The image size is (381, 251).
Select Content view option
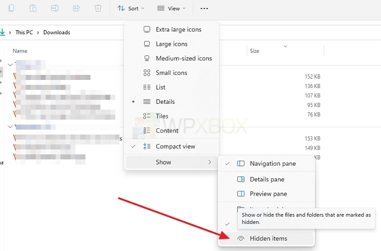[x=172, y=130]
